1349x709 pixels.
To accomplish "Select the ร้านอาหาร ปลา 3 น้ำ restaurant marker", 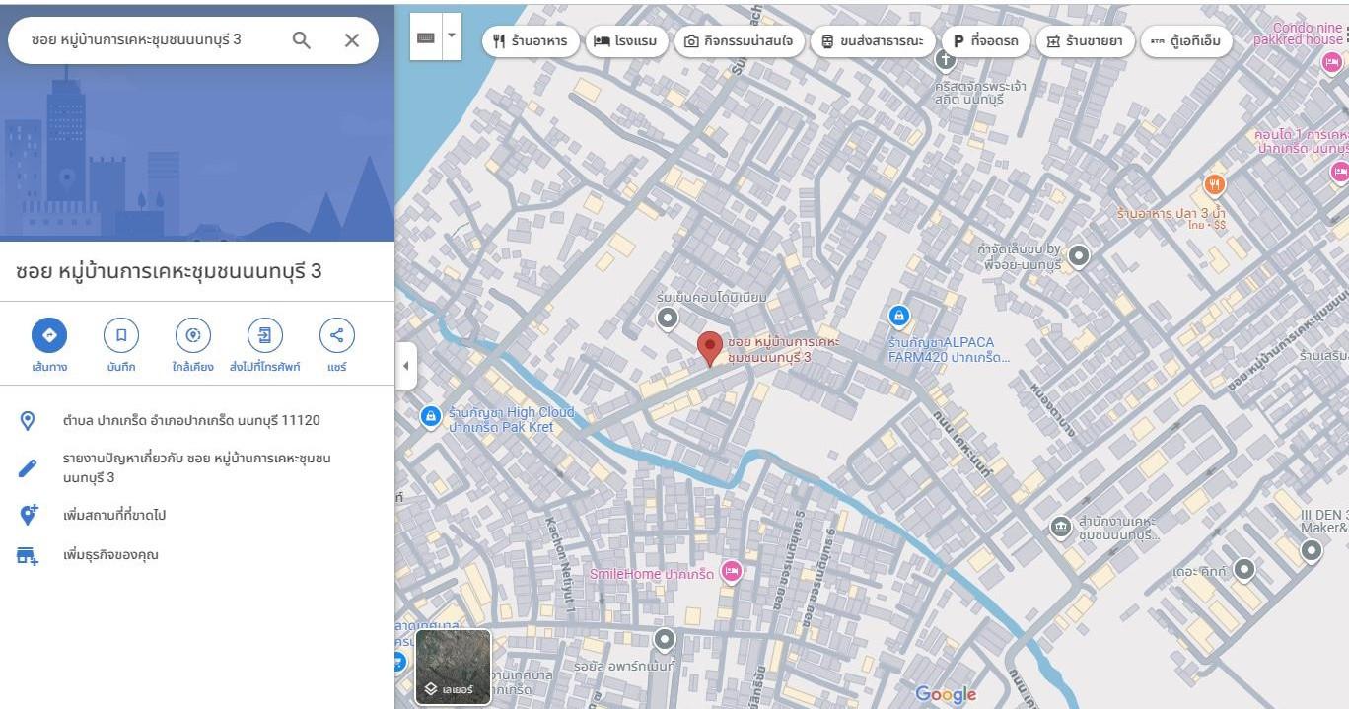I will (1215, 185).
